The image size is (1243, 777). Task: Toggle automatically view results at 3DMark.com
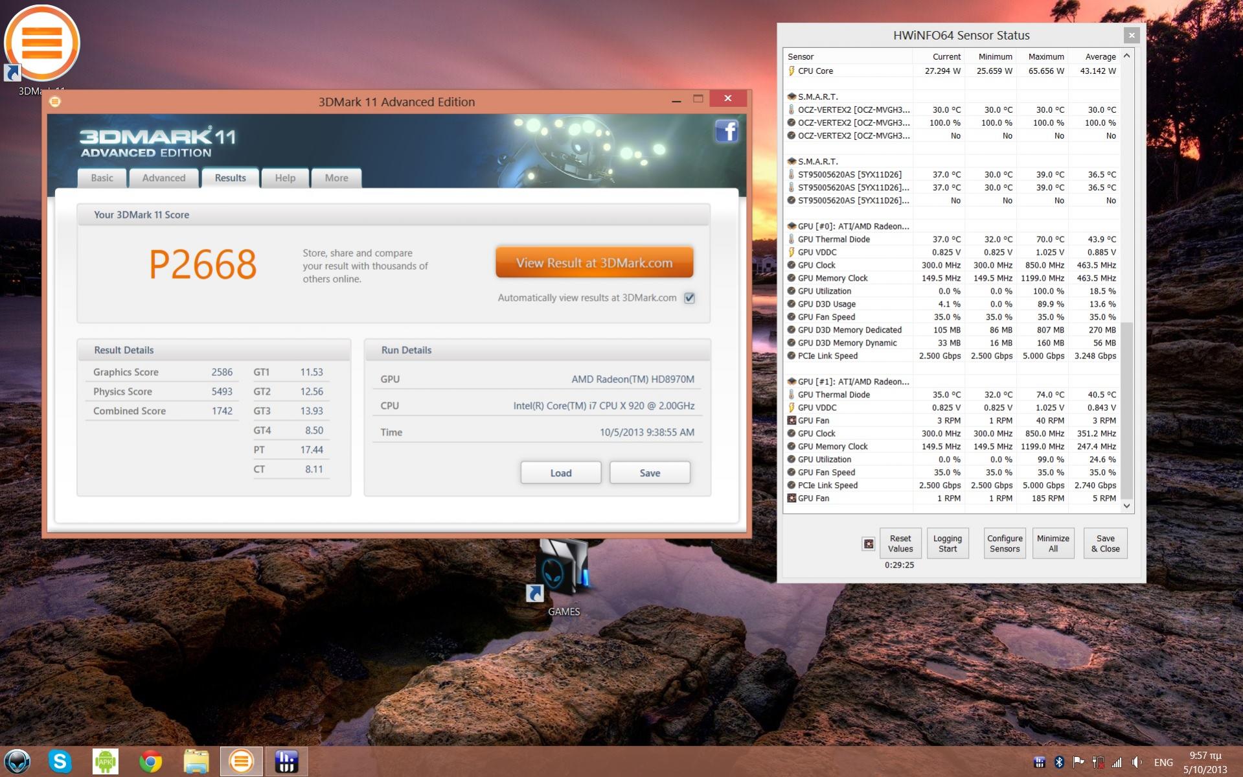click(x=689, y=298)
